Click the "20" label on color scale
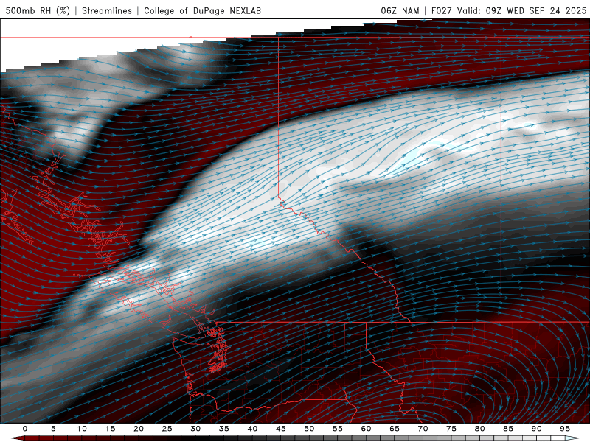The image size is (590, 442). [139, 429]
